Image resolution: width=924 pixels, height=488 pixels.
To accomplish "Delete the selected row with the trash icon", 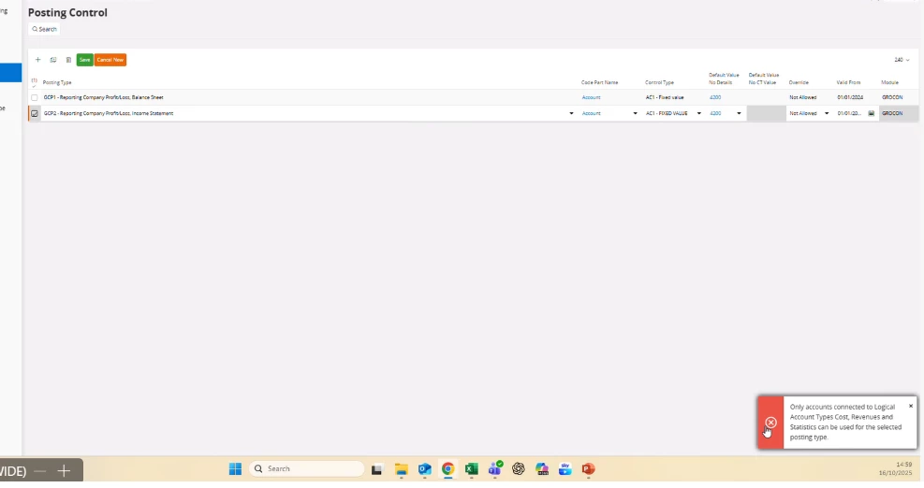I will point(68,60).
